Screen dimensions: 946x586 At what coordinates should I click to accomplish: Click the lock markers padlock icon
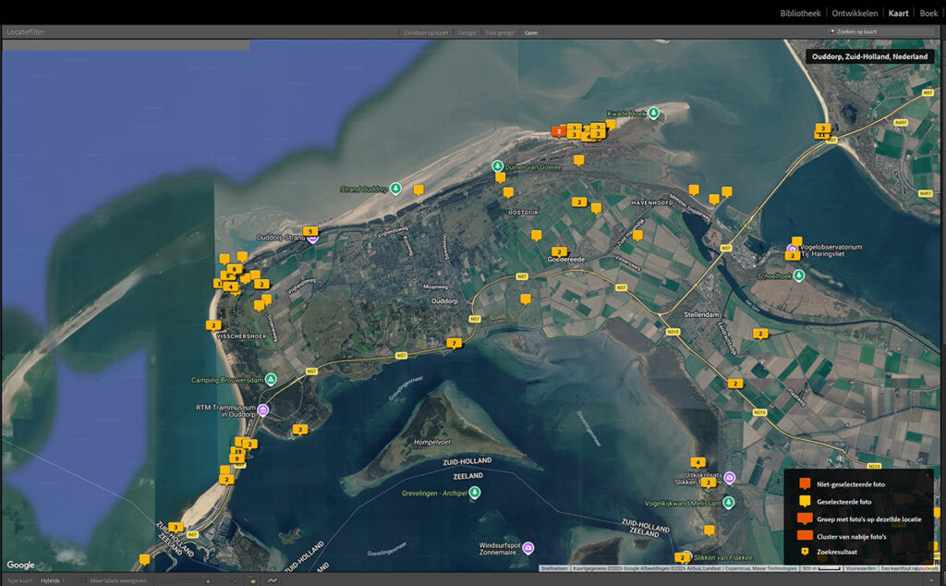[252, 580]
